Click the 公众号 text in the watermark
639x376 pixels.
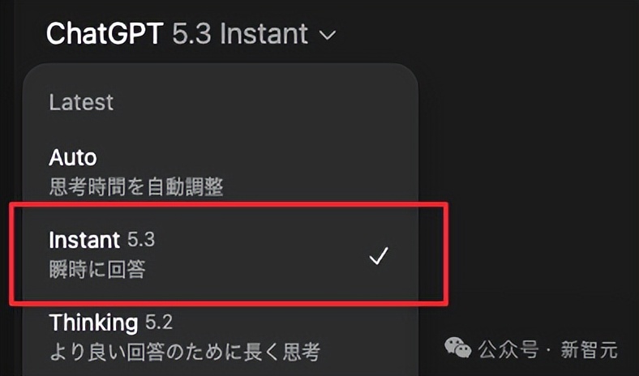click(508, 349)
